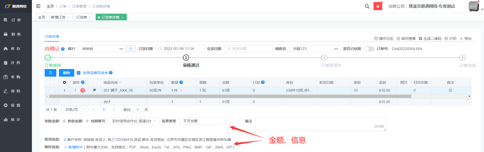This screenshot has height=152, width=484.
Task: Click the red bug report icon
Action: click(378, 6)
